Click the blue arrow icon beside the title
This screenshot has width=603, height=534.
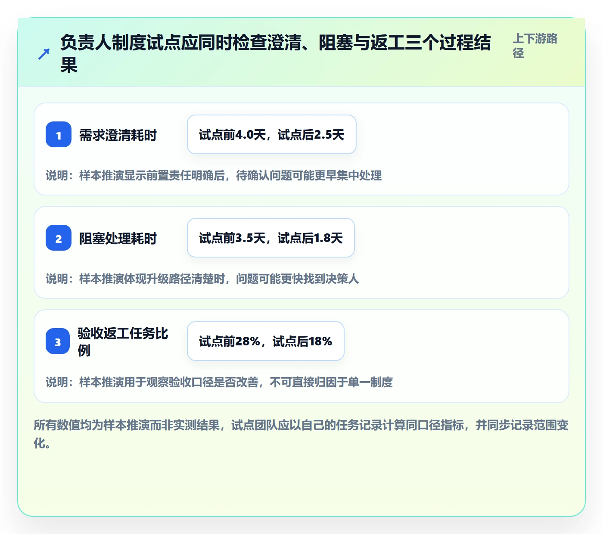click(x=44, y=54)
